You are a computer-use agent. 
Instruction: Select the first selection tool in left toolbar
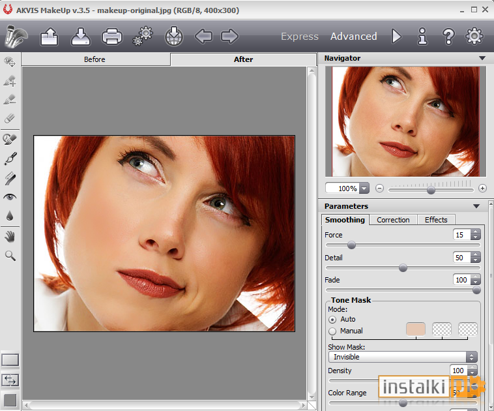pyautogui.click(x=10, y=62)
